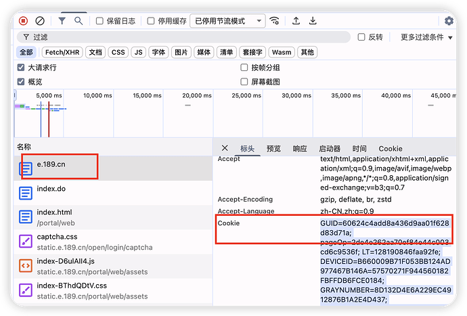Screen dimensions: 467x316
Task: Click the GUID cookie value text
Action: tap(384, 228)
